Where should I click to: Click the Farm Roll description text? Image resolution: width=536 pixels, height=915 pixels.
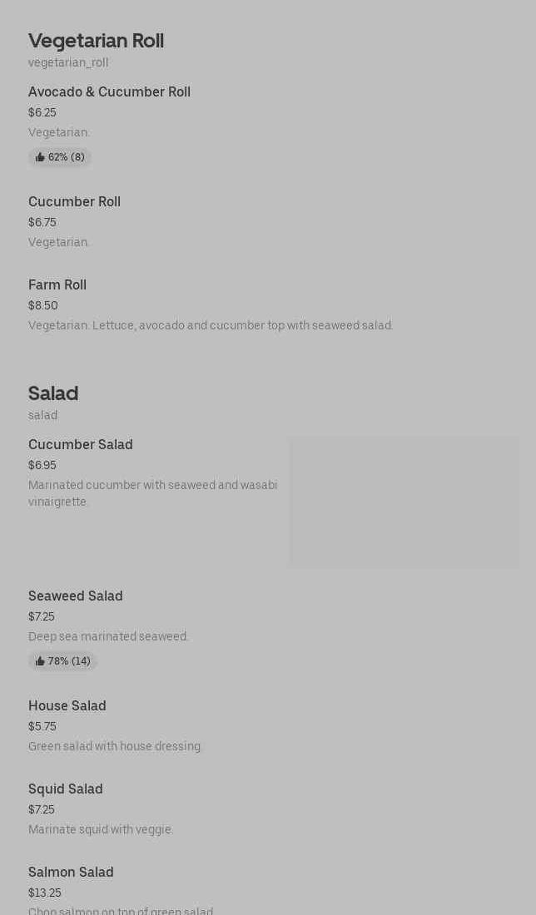[211, 325]
